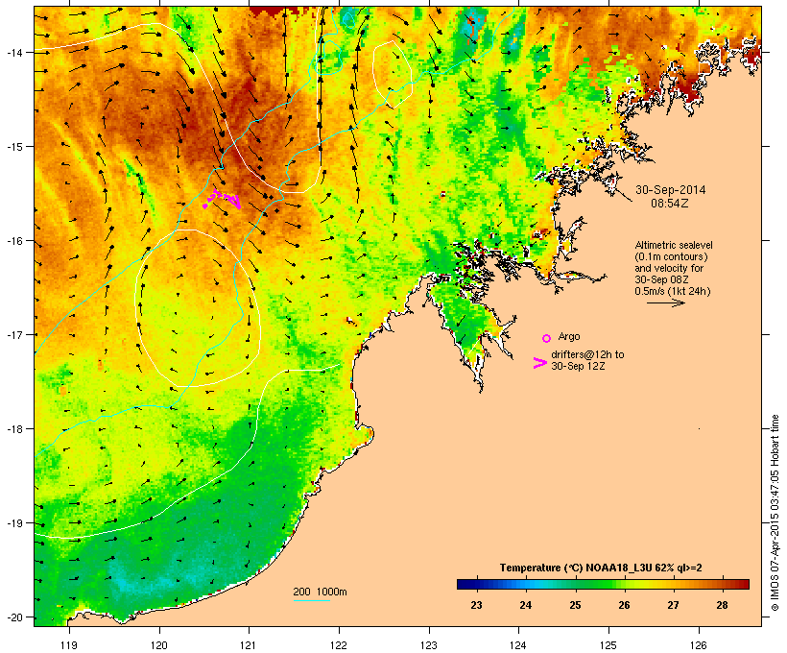This screenshot has width=787, height=653.
Task: Click the latitude axis label -20
Action: (14, 617)
